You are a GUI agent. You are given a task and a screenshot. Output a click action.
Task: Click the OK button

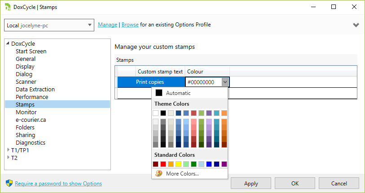pos(295,184)
